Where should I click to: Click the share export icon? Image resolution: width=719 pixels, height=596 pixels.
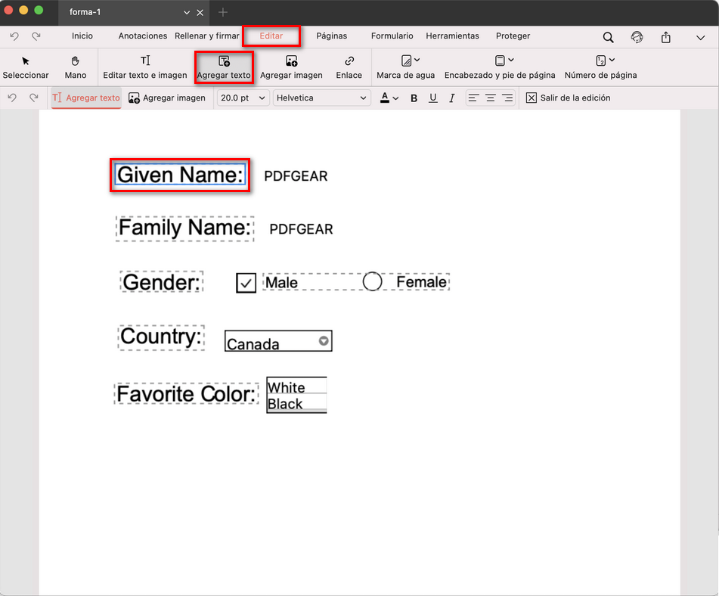click(x=665, y=37)
